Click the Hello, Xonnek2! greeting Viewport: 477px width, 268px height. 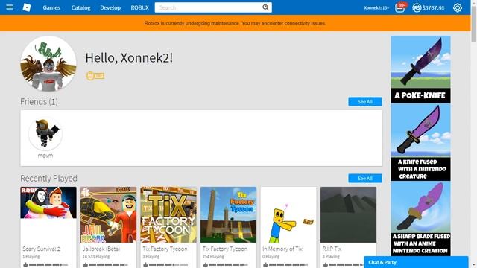coord(129,58)
